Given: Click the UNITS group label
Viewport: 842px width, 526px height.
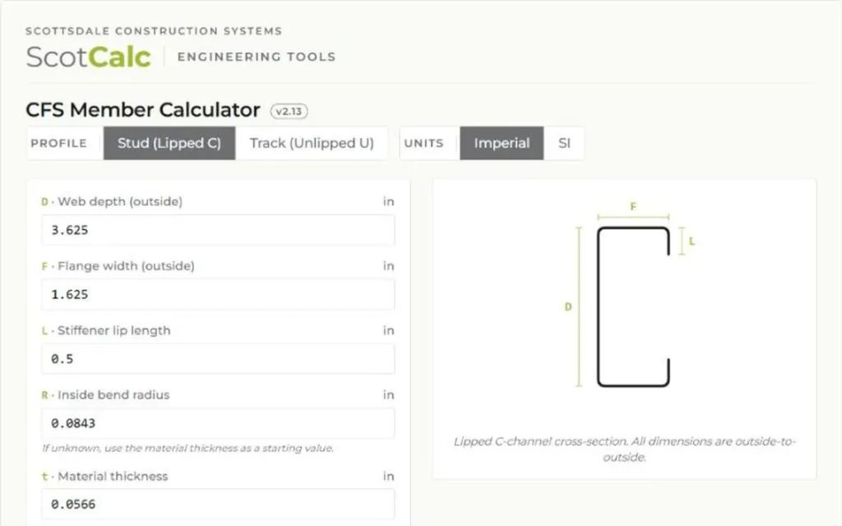Looking at the screenshot, I should click(423, 143).
